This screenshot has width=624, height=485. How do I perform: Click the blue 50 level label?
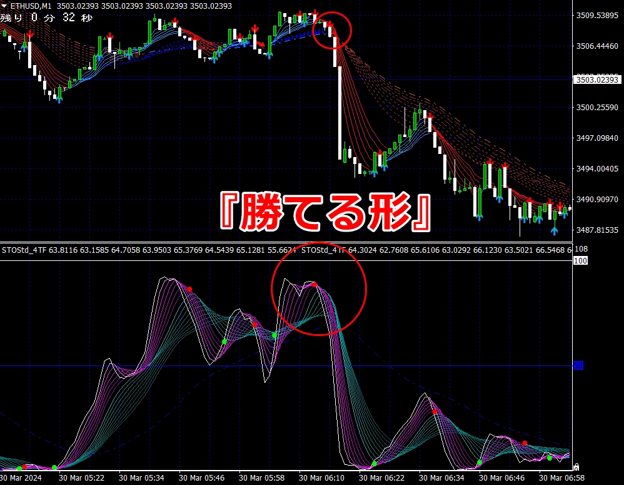point(578,365)
